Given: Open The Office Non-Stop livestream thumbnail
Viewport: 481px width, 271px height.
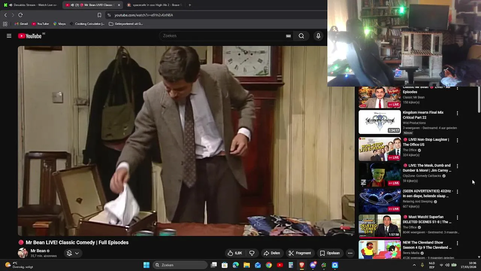Looking at the screenshot, I should point(380,149).
